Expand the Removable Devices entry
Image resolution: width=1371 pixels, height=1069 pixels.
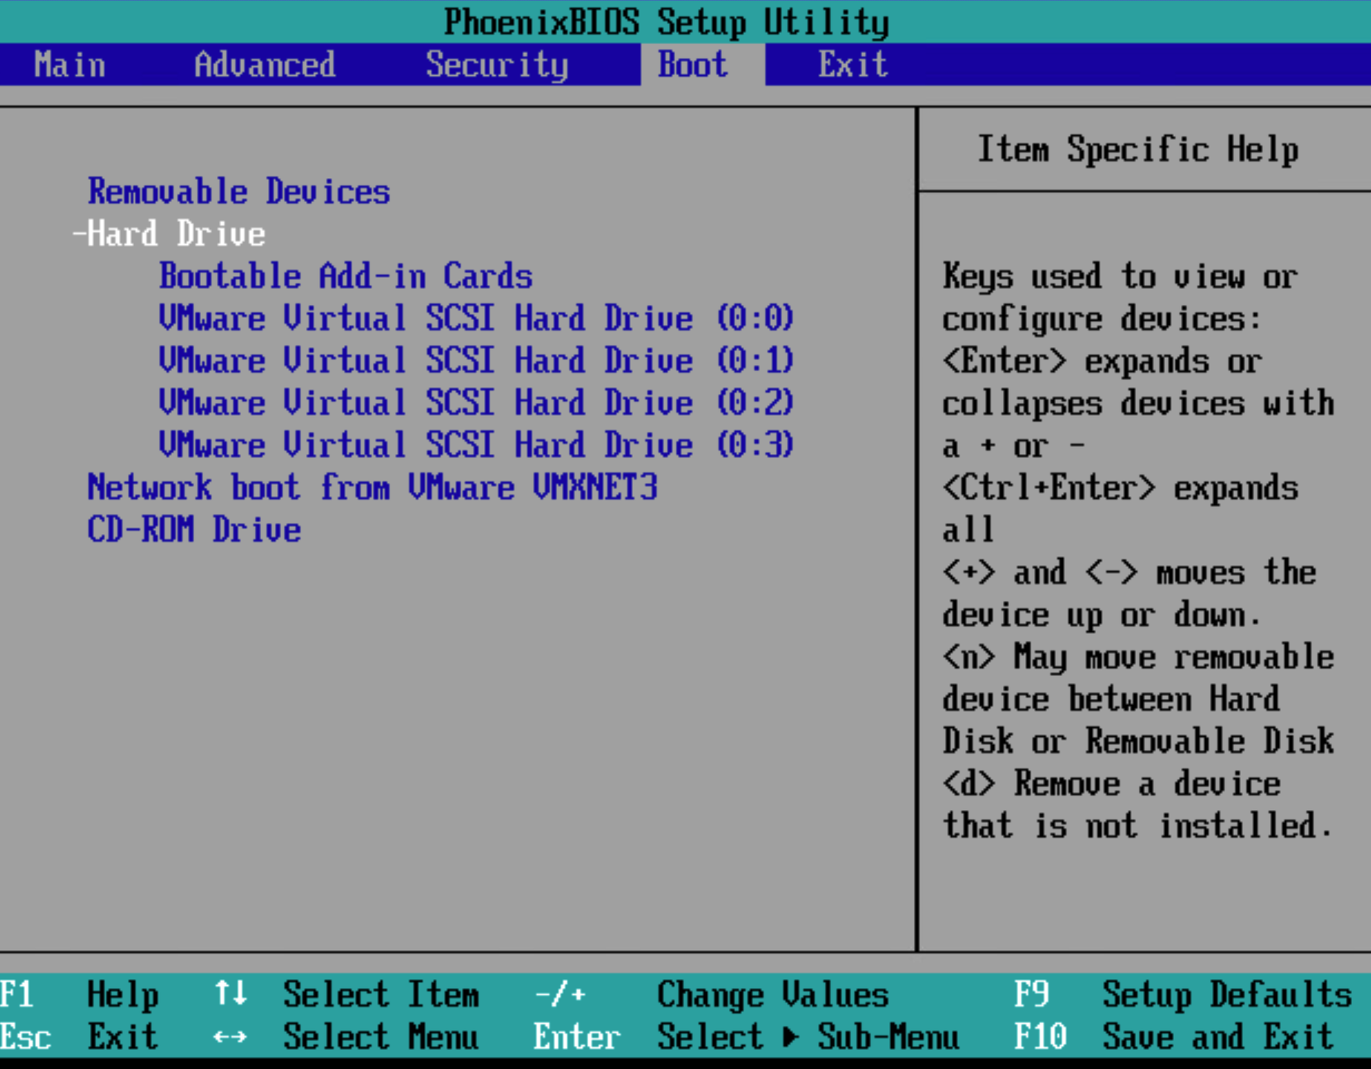[x=238, y=191]
